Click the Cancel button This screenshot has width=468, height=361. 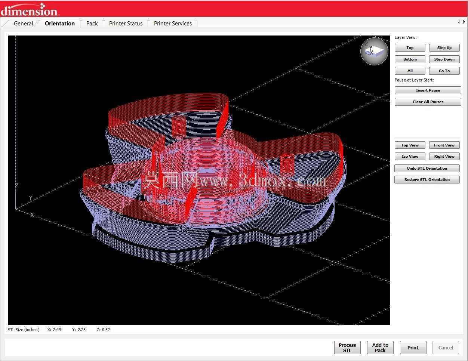(x=446, y=348)
